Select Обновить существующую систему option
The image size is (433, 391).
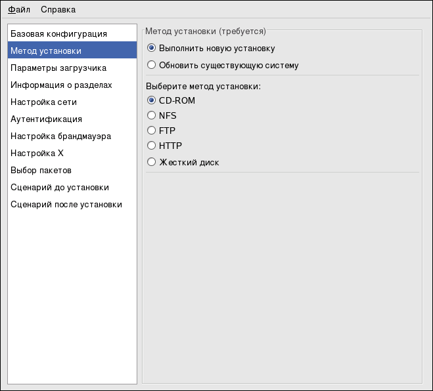[152, 65]
